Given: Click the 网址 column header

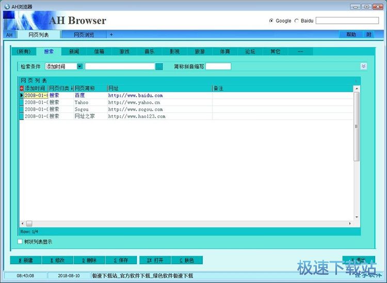Looking at the screenshot, I should click(159, 88).
